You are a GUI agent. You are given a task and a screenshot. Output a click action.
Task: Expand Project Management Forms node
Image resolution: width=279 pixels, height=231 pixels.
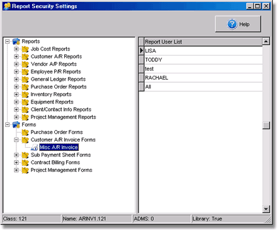coord(16,170)
